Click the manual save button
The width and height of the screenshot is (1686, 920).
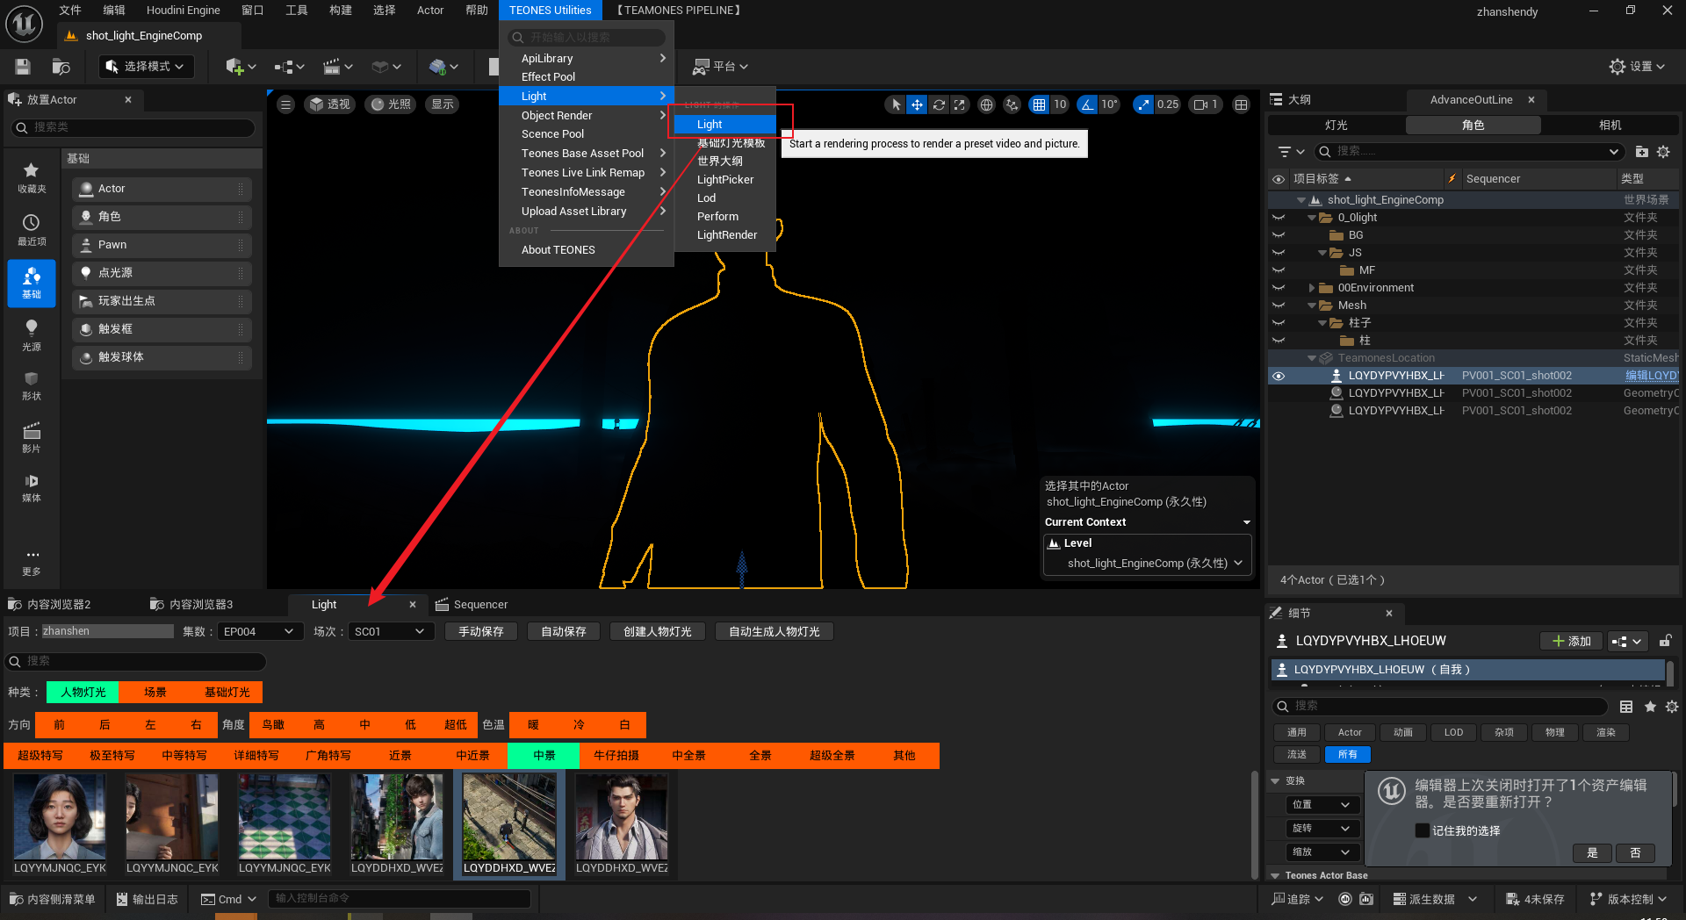point(480,631)
